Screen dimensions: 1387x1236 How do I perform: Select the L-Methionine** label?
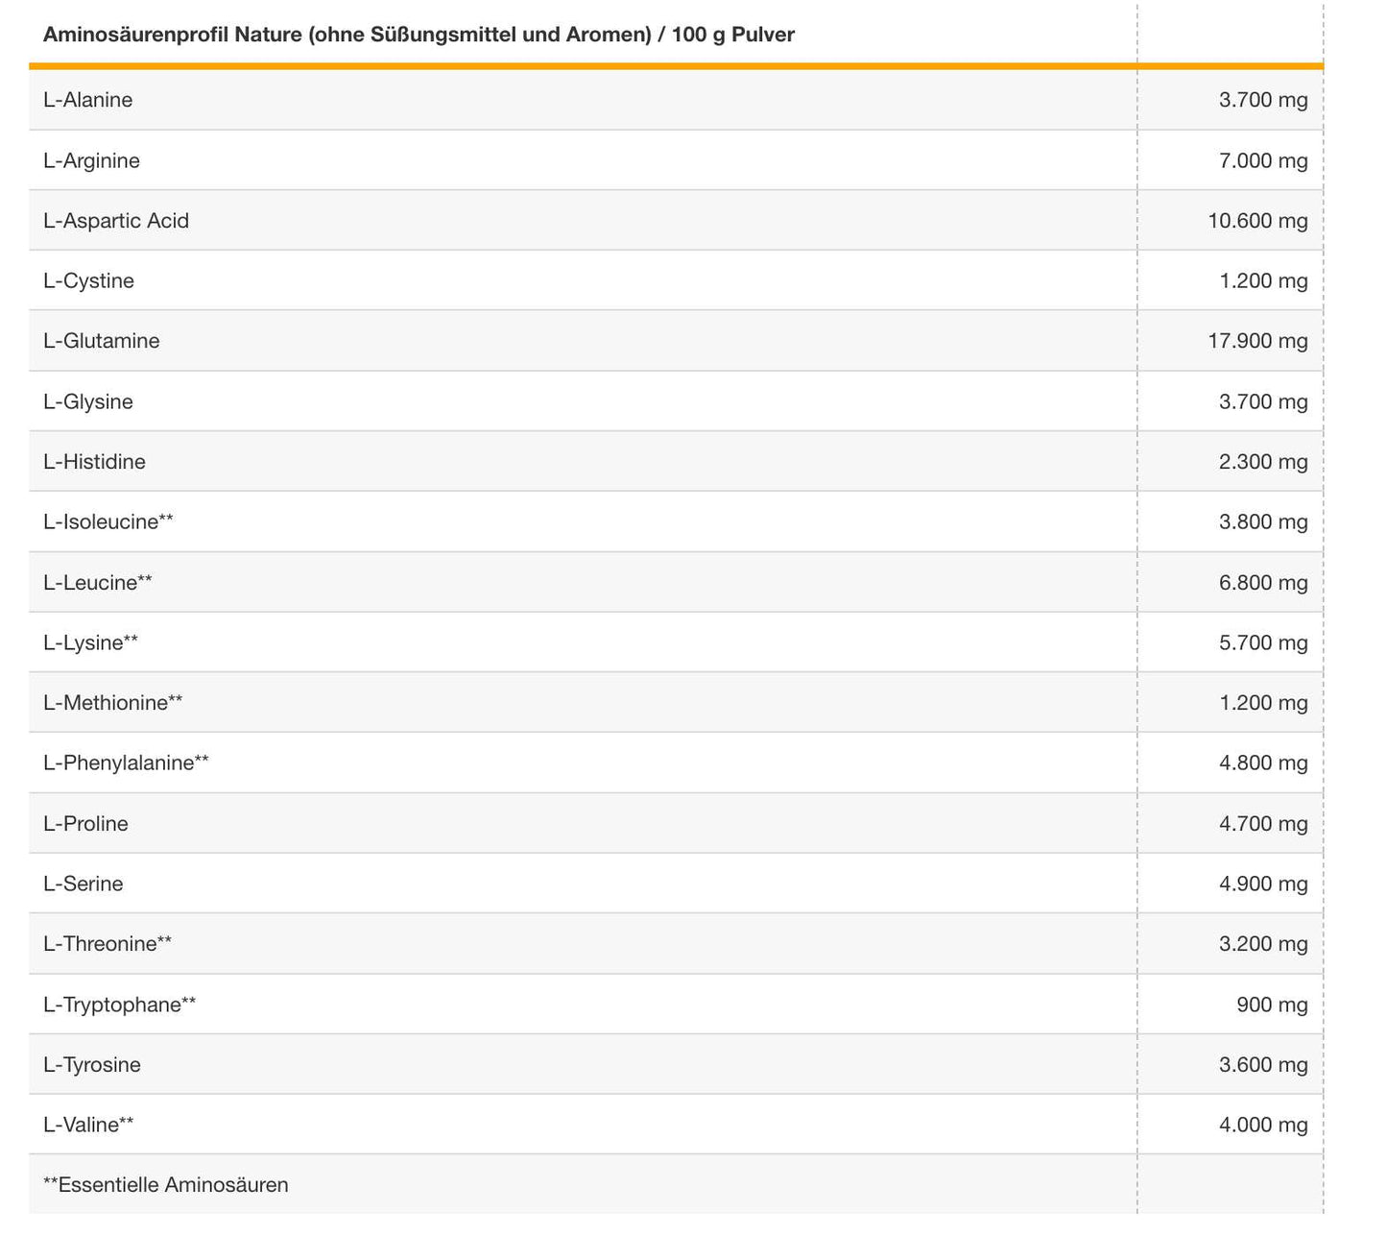pos(113,703)
